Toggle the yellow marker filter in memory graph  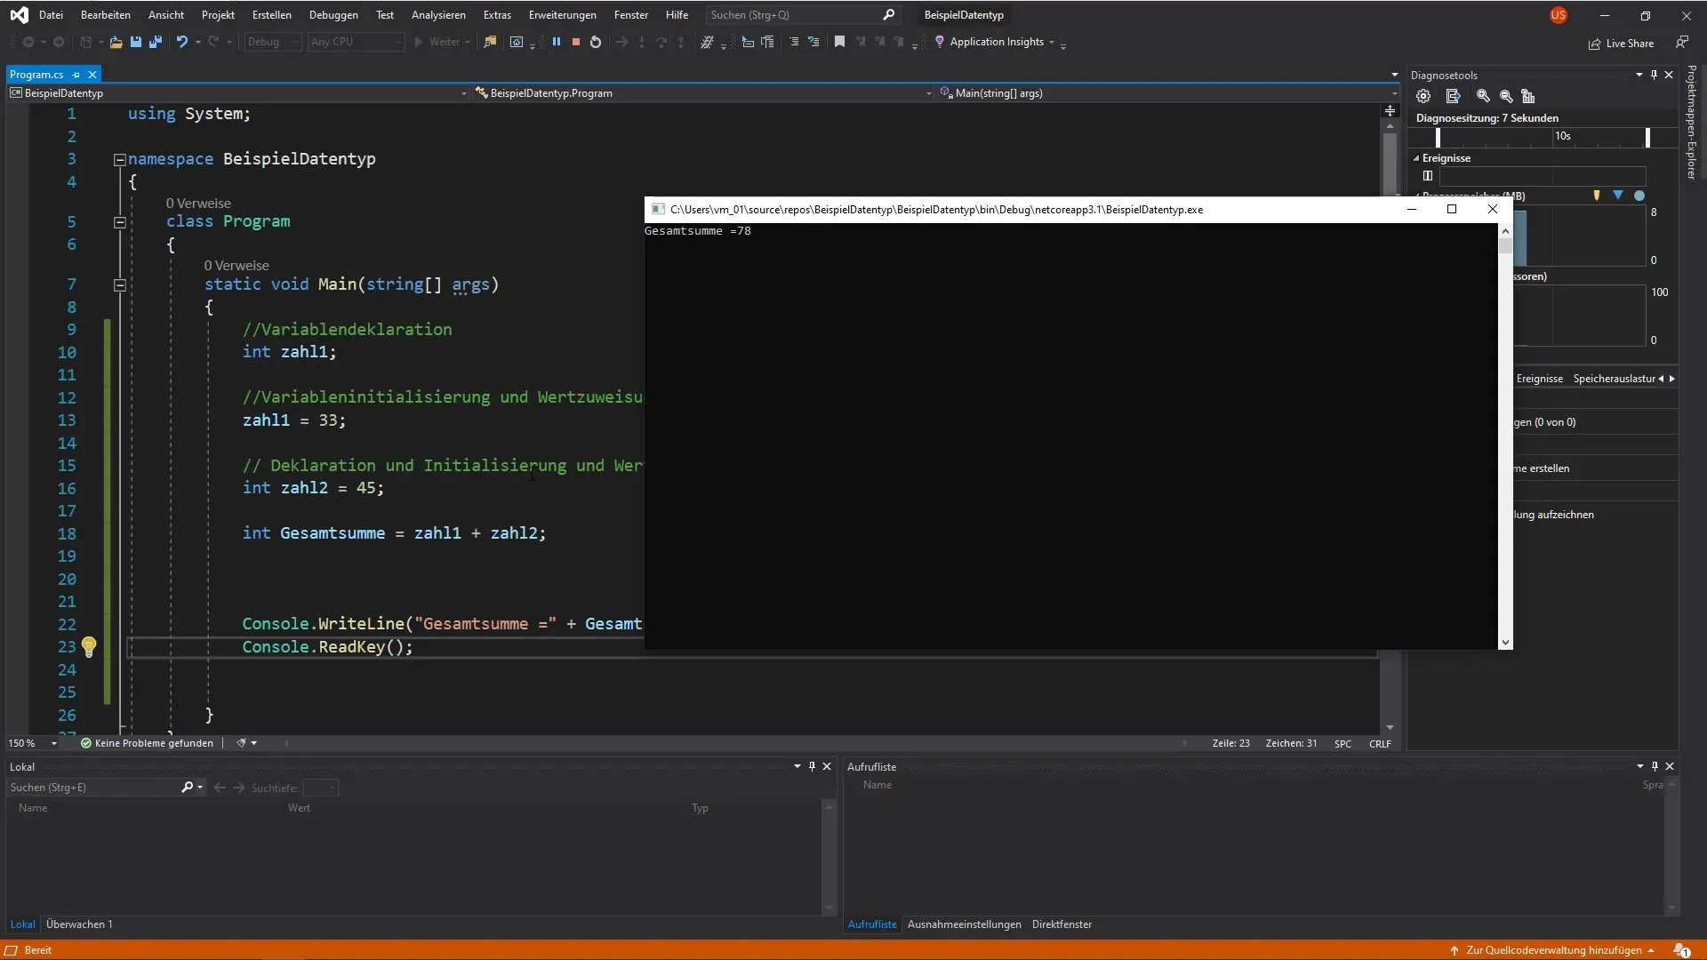(x=1597, y=196)
